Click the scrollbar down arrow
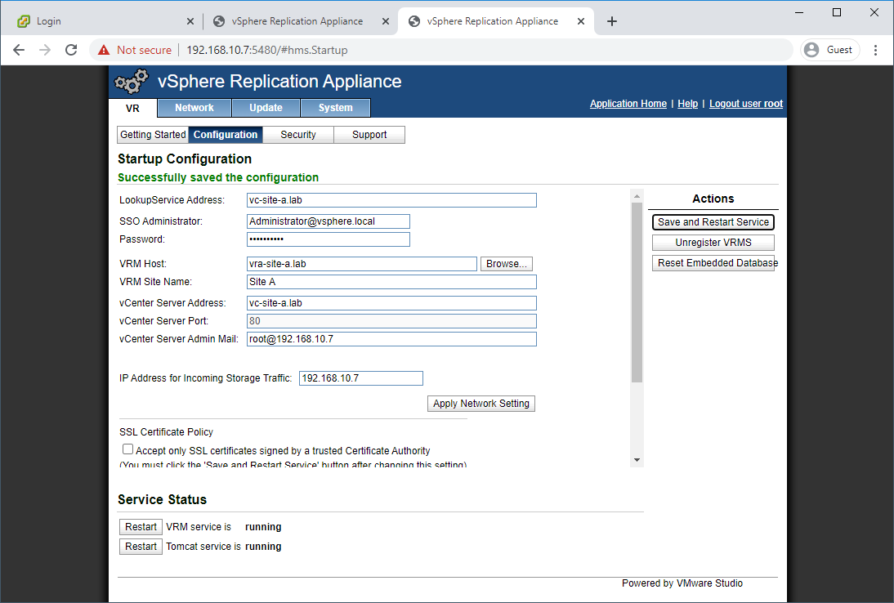This screenshot has width=894, height=603. pyautogui.click(x=637, y=460)
